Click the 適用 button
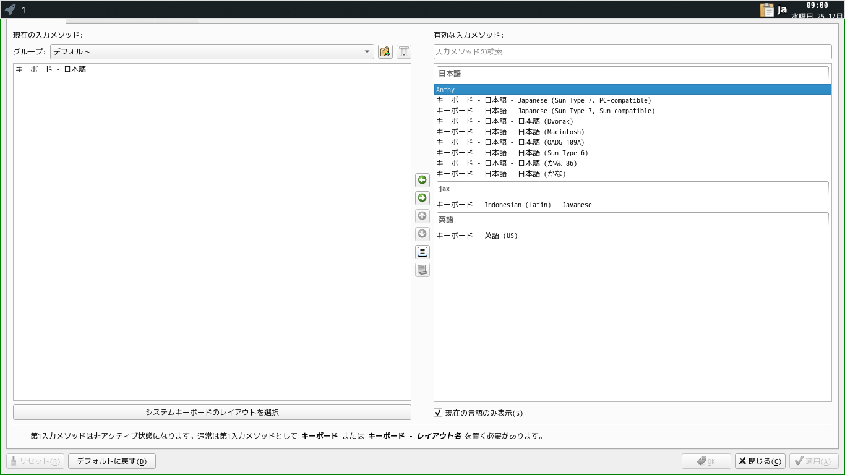Image resolution: width=845 pixels, height=475 pixels. 813,461
